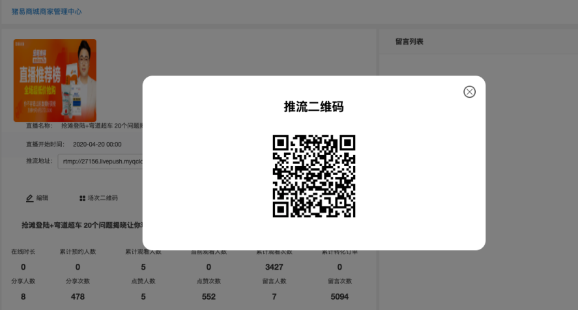Click the 分享次数 label
Viewport: 578px width, 310px height.
tap(78, 281)
